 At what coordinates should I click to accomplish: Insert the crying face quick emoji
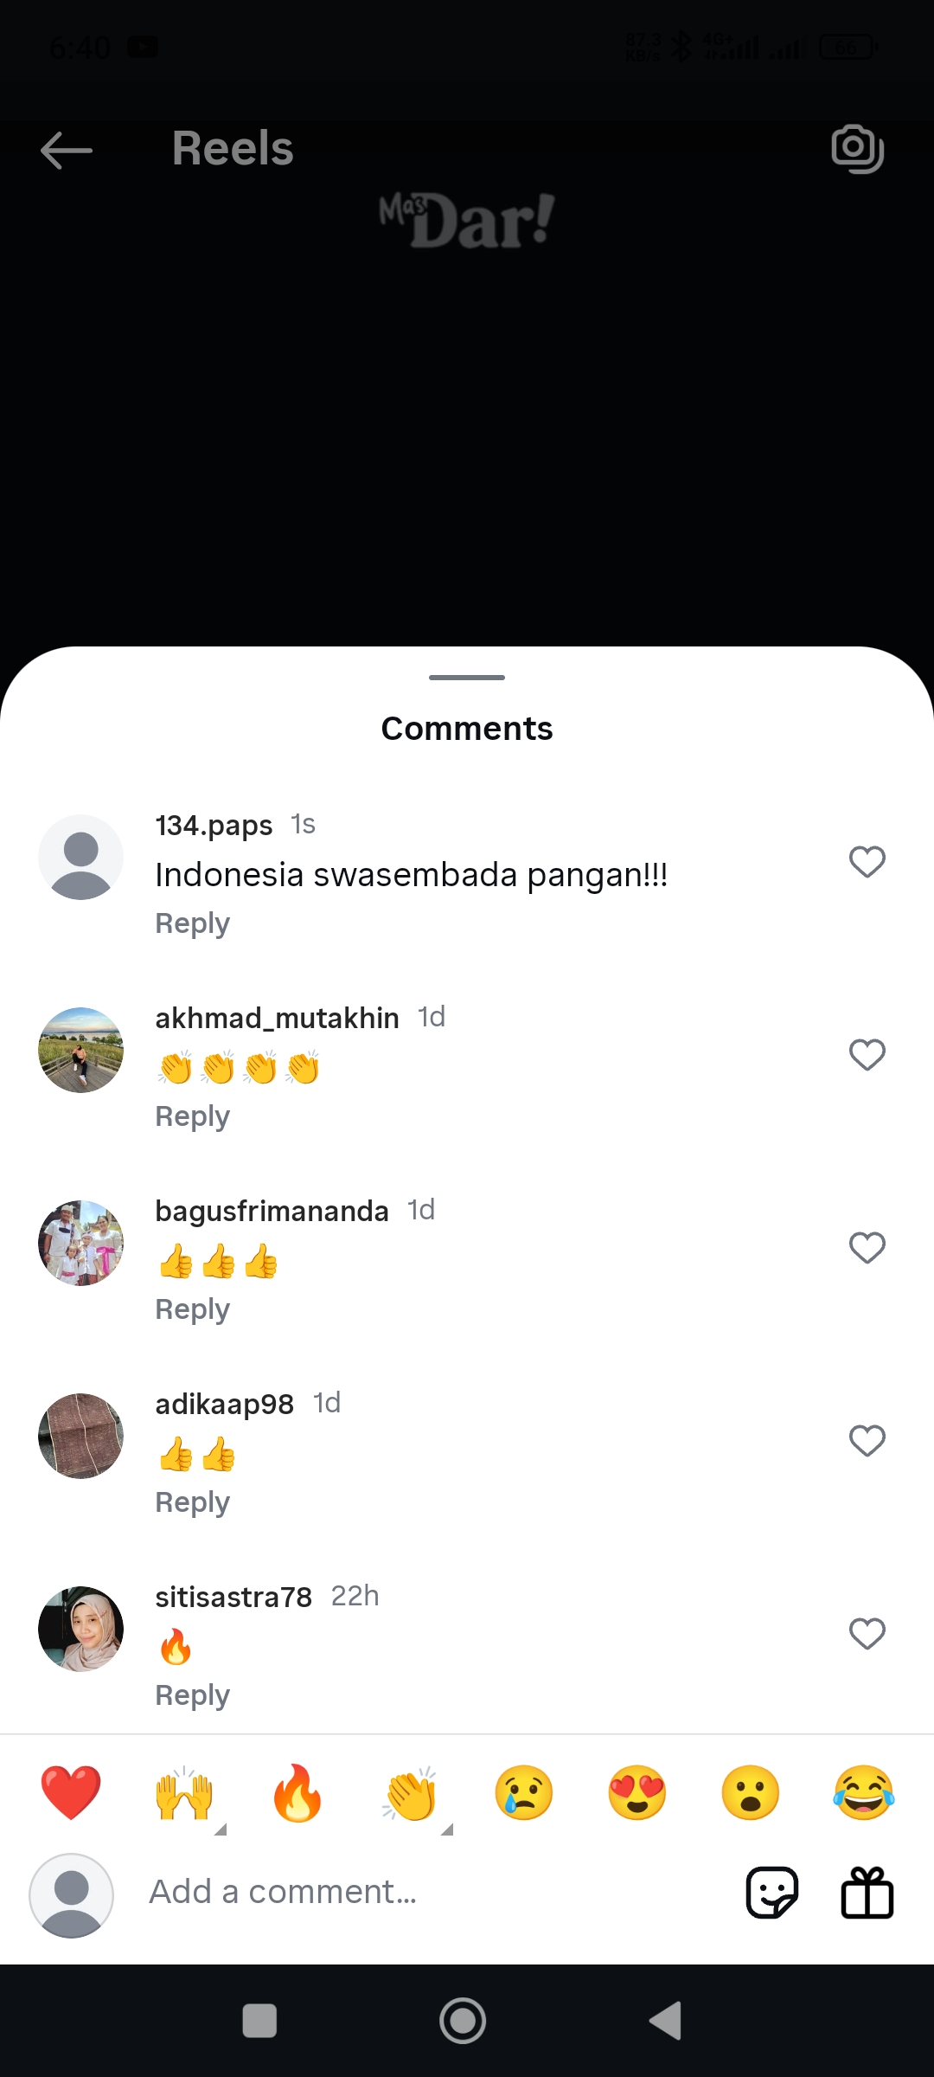pos(524,1793)
